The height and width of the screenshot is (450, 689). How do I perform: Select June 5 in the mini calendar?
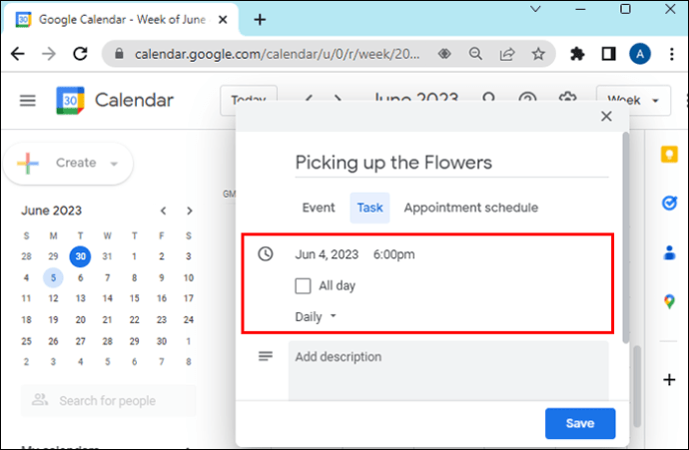[52, 276]
